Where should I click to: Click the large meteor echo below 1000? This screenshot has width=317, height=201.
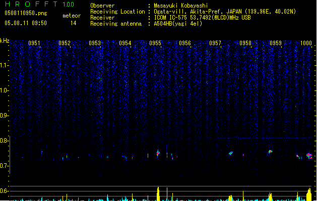coord(309,155)
